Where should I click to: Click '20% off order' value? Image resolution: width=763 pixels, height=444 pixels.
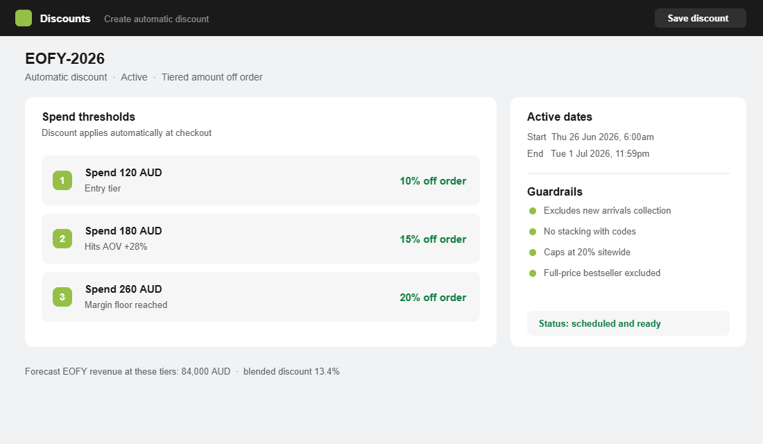433,298
